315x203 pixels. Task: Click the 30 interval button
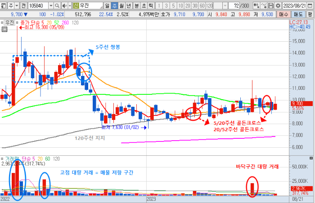tap(195, 6)
